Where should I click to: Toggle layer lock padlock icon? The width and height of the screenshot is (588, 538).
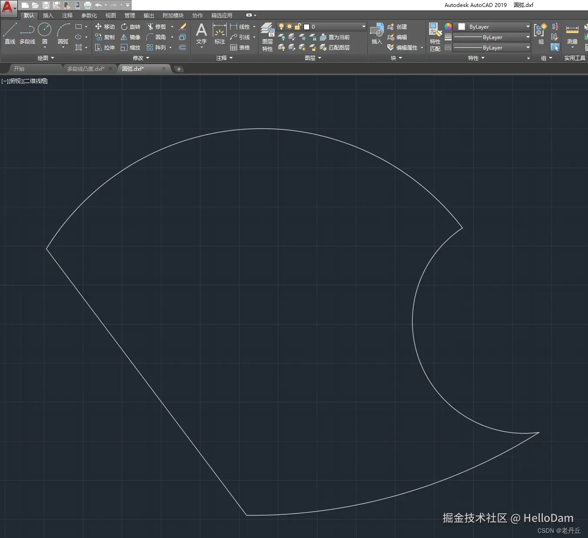(x=297, y=27)
